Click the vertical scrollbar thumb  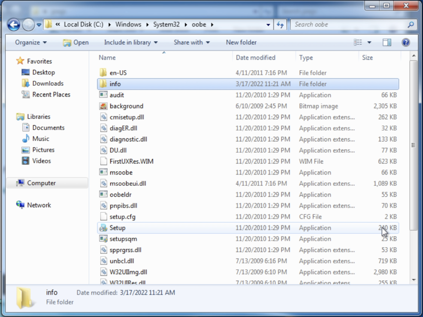pos(414,146)
